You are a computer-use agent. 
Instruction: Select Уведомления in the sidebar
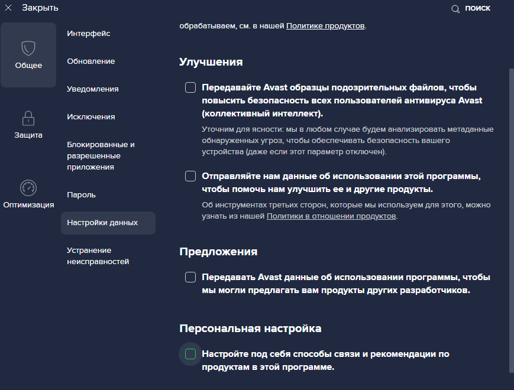(93, 89)
